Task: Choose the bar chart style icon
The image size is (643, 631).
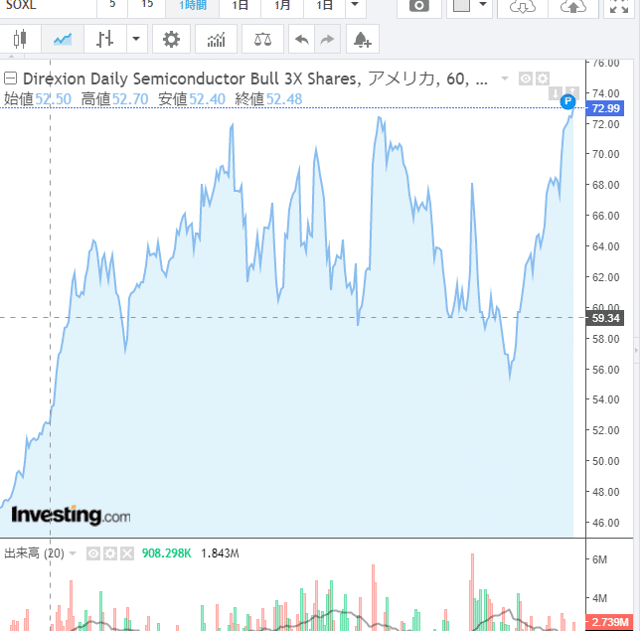Action: (105, 40)
